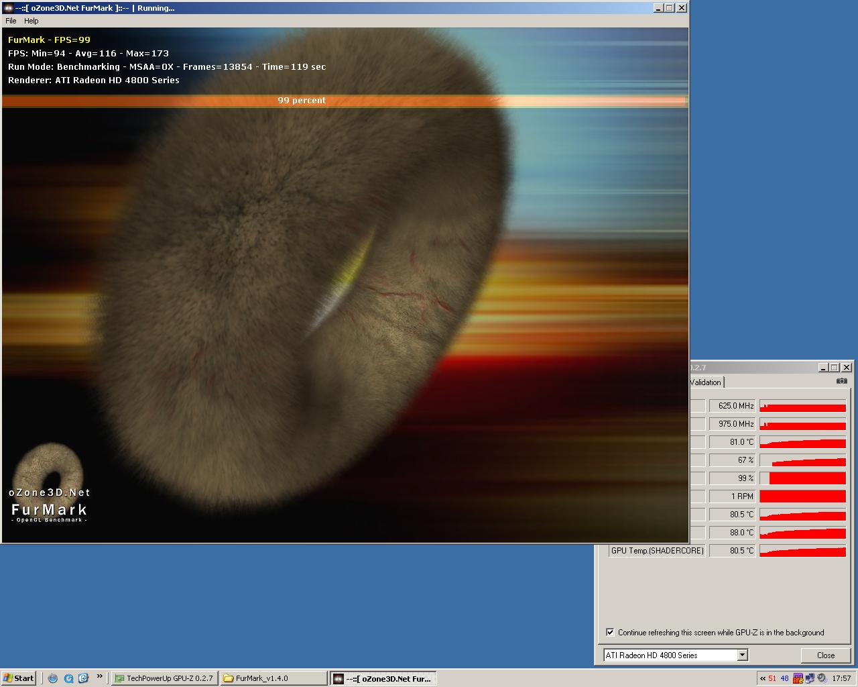
Task: Switch to the Validation tab
Action: click(x=705, y=382)
